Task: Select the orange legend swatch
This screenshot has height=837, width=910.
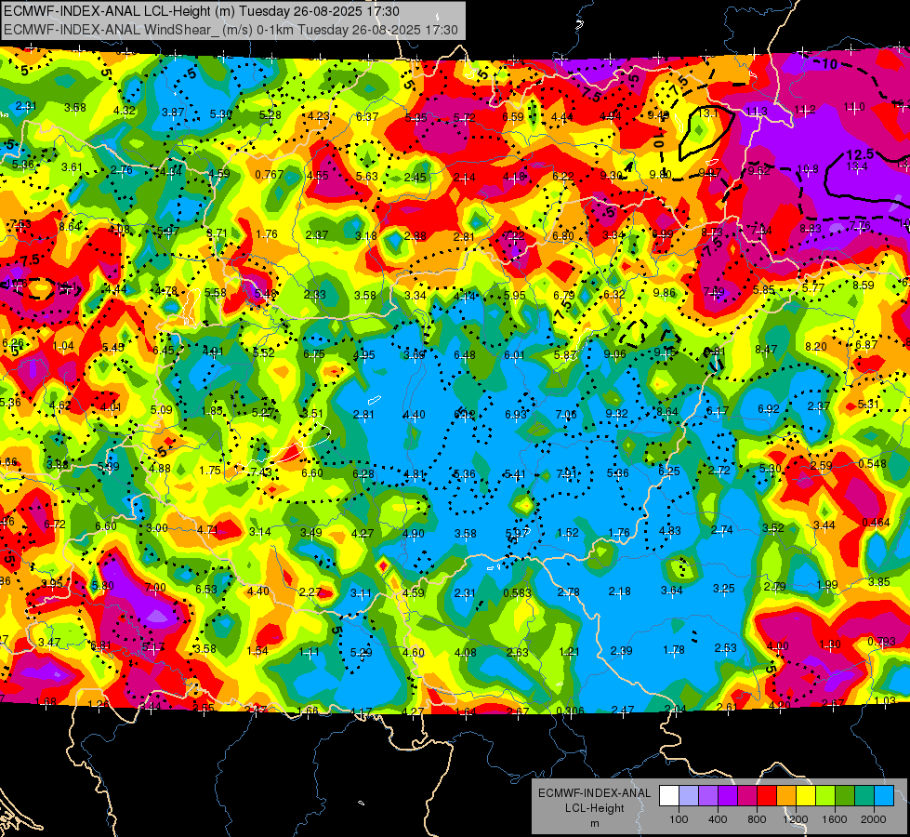Action: [786, 795]
